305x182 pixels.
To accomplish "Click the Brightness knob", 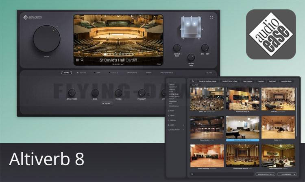I will click(x=72, y=93).
